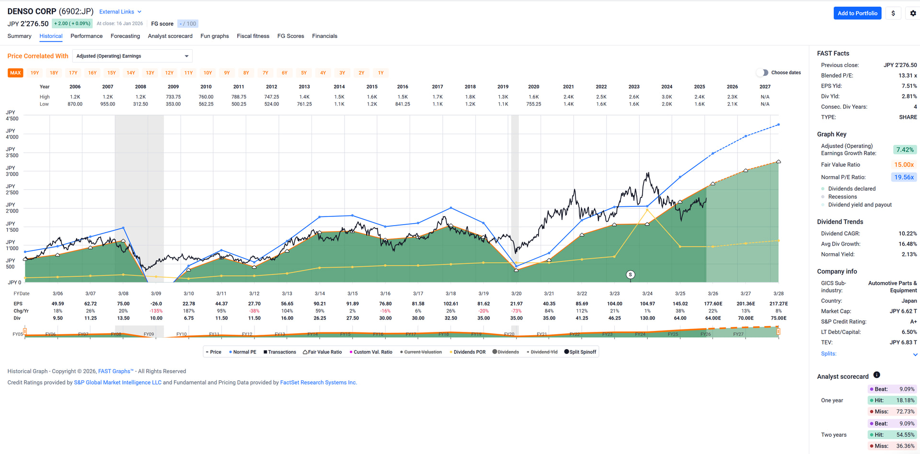The image size is (920, 454).
Task: Open the Adjusted (Operating) Earnings dropdown
Action: pyautogui.click(x=132, y=56)
